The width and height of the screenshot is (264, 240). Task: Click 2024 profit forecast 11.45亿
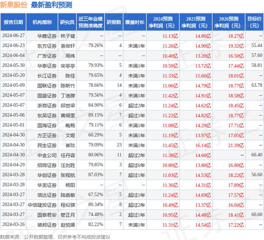pos(170,145)
